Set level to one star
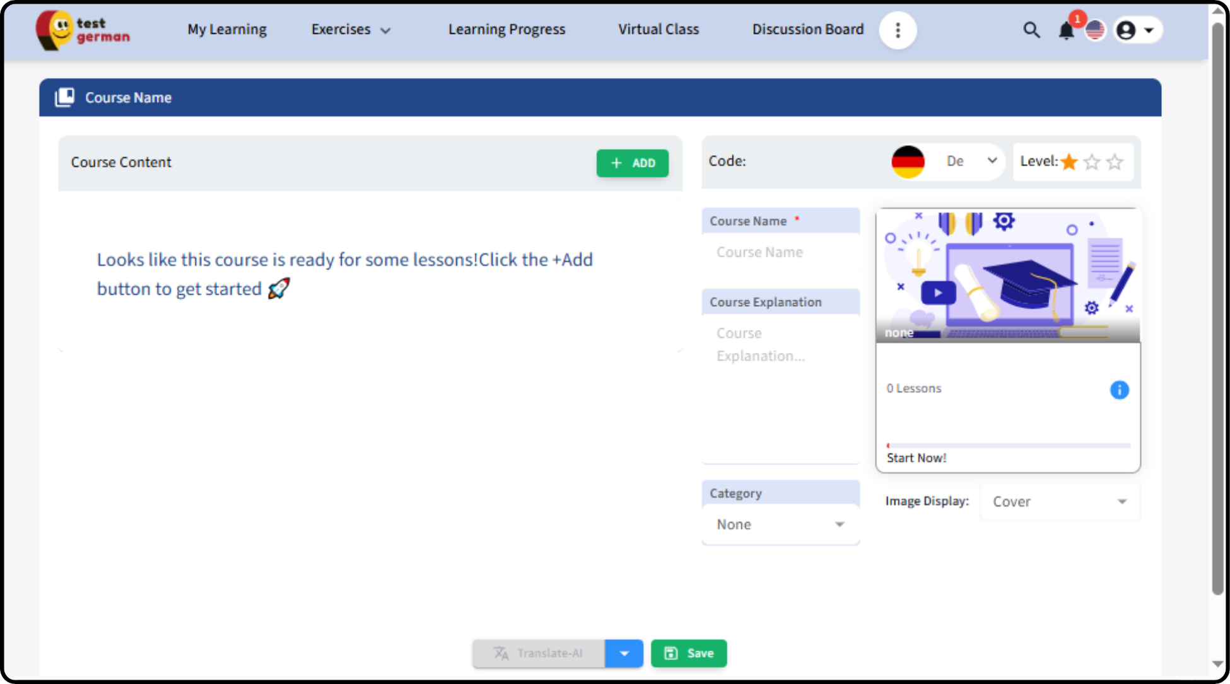This screenshot has height=684, width=1230. (x=1069, y=162)
